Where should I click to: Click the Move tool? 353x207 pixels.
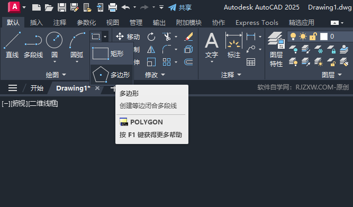[128, 37]
